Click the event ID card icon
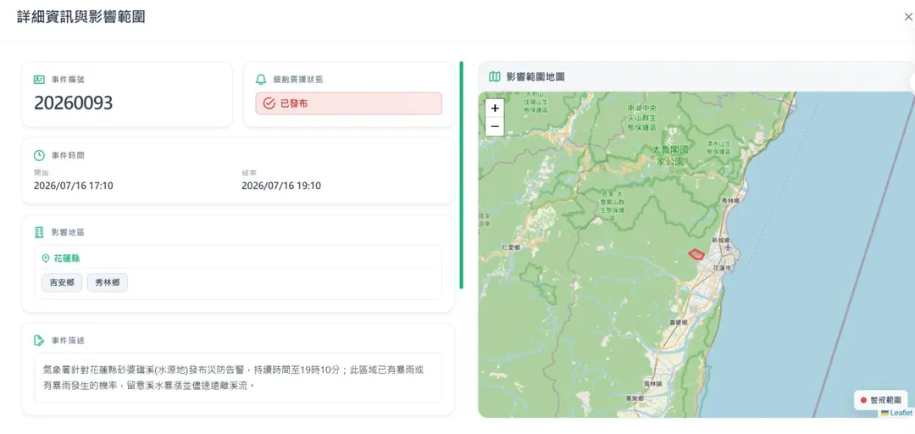 coord(39,80)
